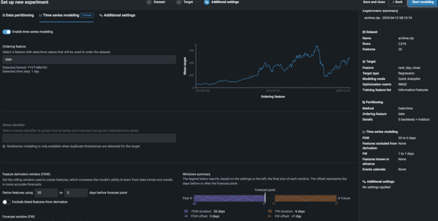Click the FDW offset arrow icon

point(186,216)
